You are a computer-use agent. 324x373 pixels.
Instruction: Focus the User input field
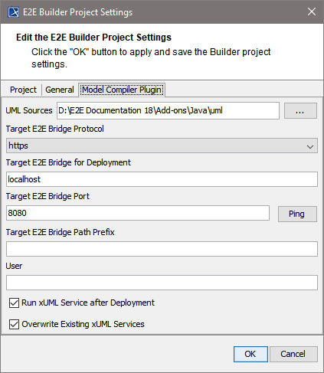(x=162, y=283)
